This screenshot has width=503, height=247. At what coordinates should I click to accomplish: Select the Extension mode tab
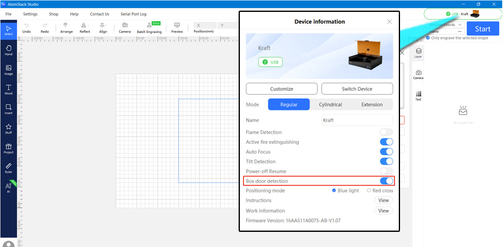coord(372,105)
